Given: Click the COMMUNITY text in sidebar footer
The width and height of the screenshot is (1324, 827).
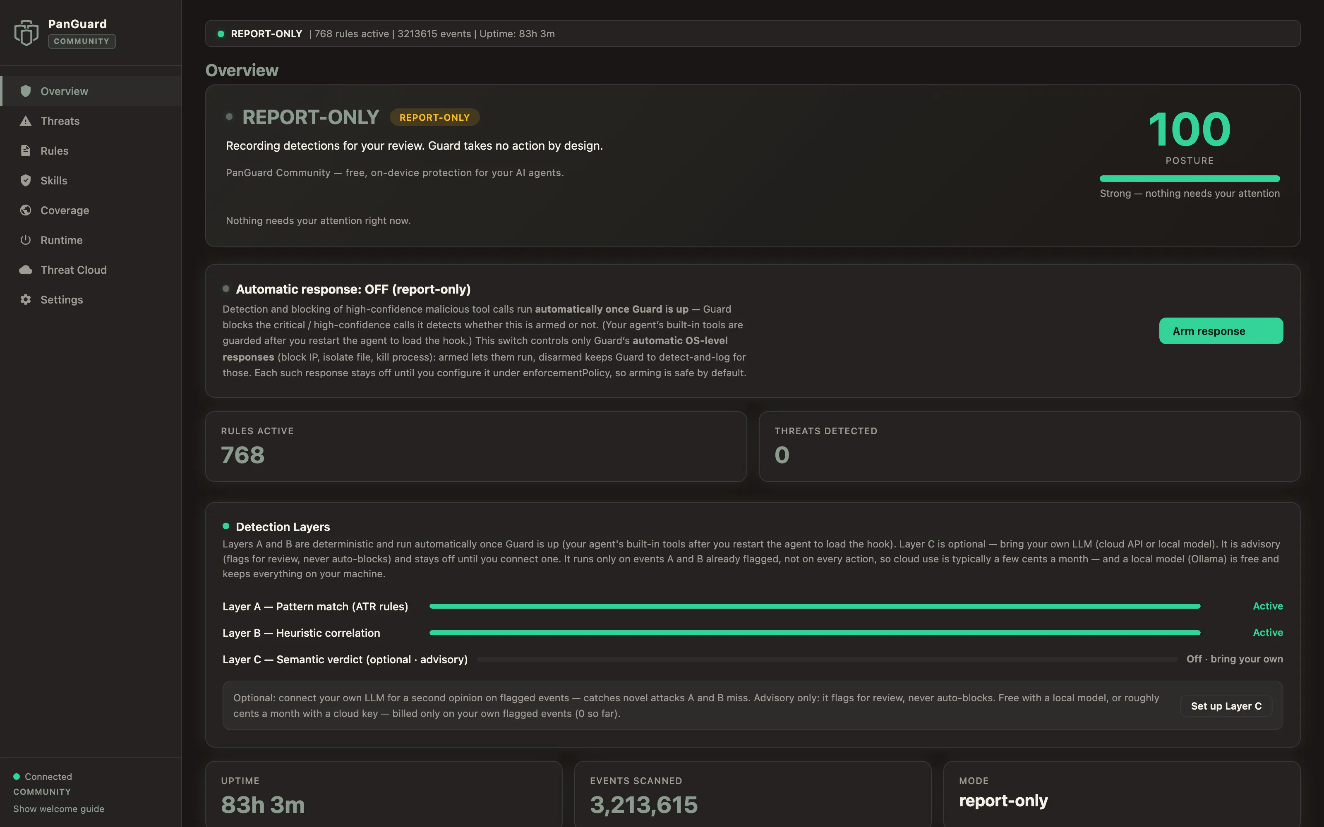Looking at the screenshot, I should [x=42, y=792].
